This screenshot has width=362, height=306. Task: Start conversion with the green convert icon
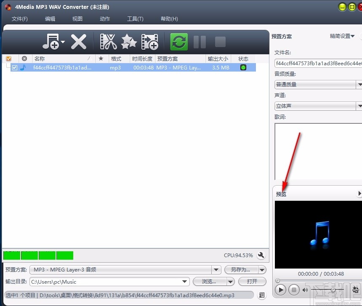tap(178, 42)
